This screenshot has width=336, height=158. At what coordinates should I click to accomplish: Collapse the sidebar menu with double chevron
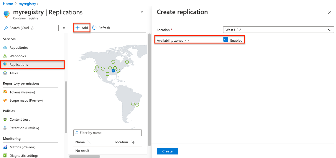click(64, 28)
